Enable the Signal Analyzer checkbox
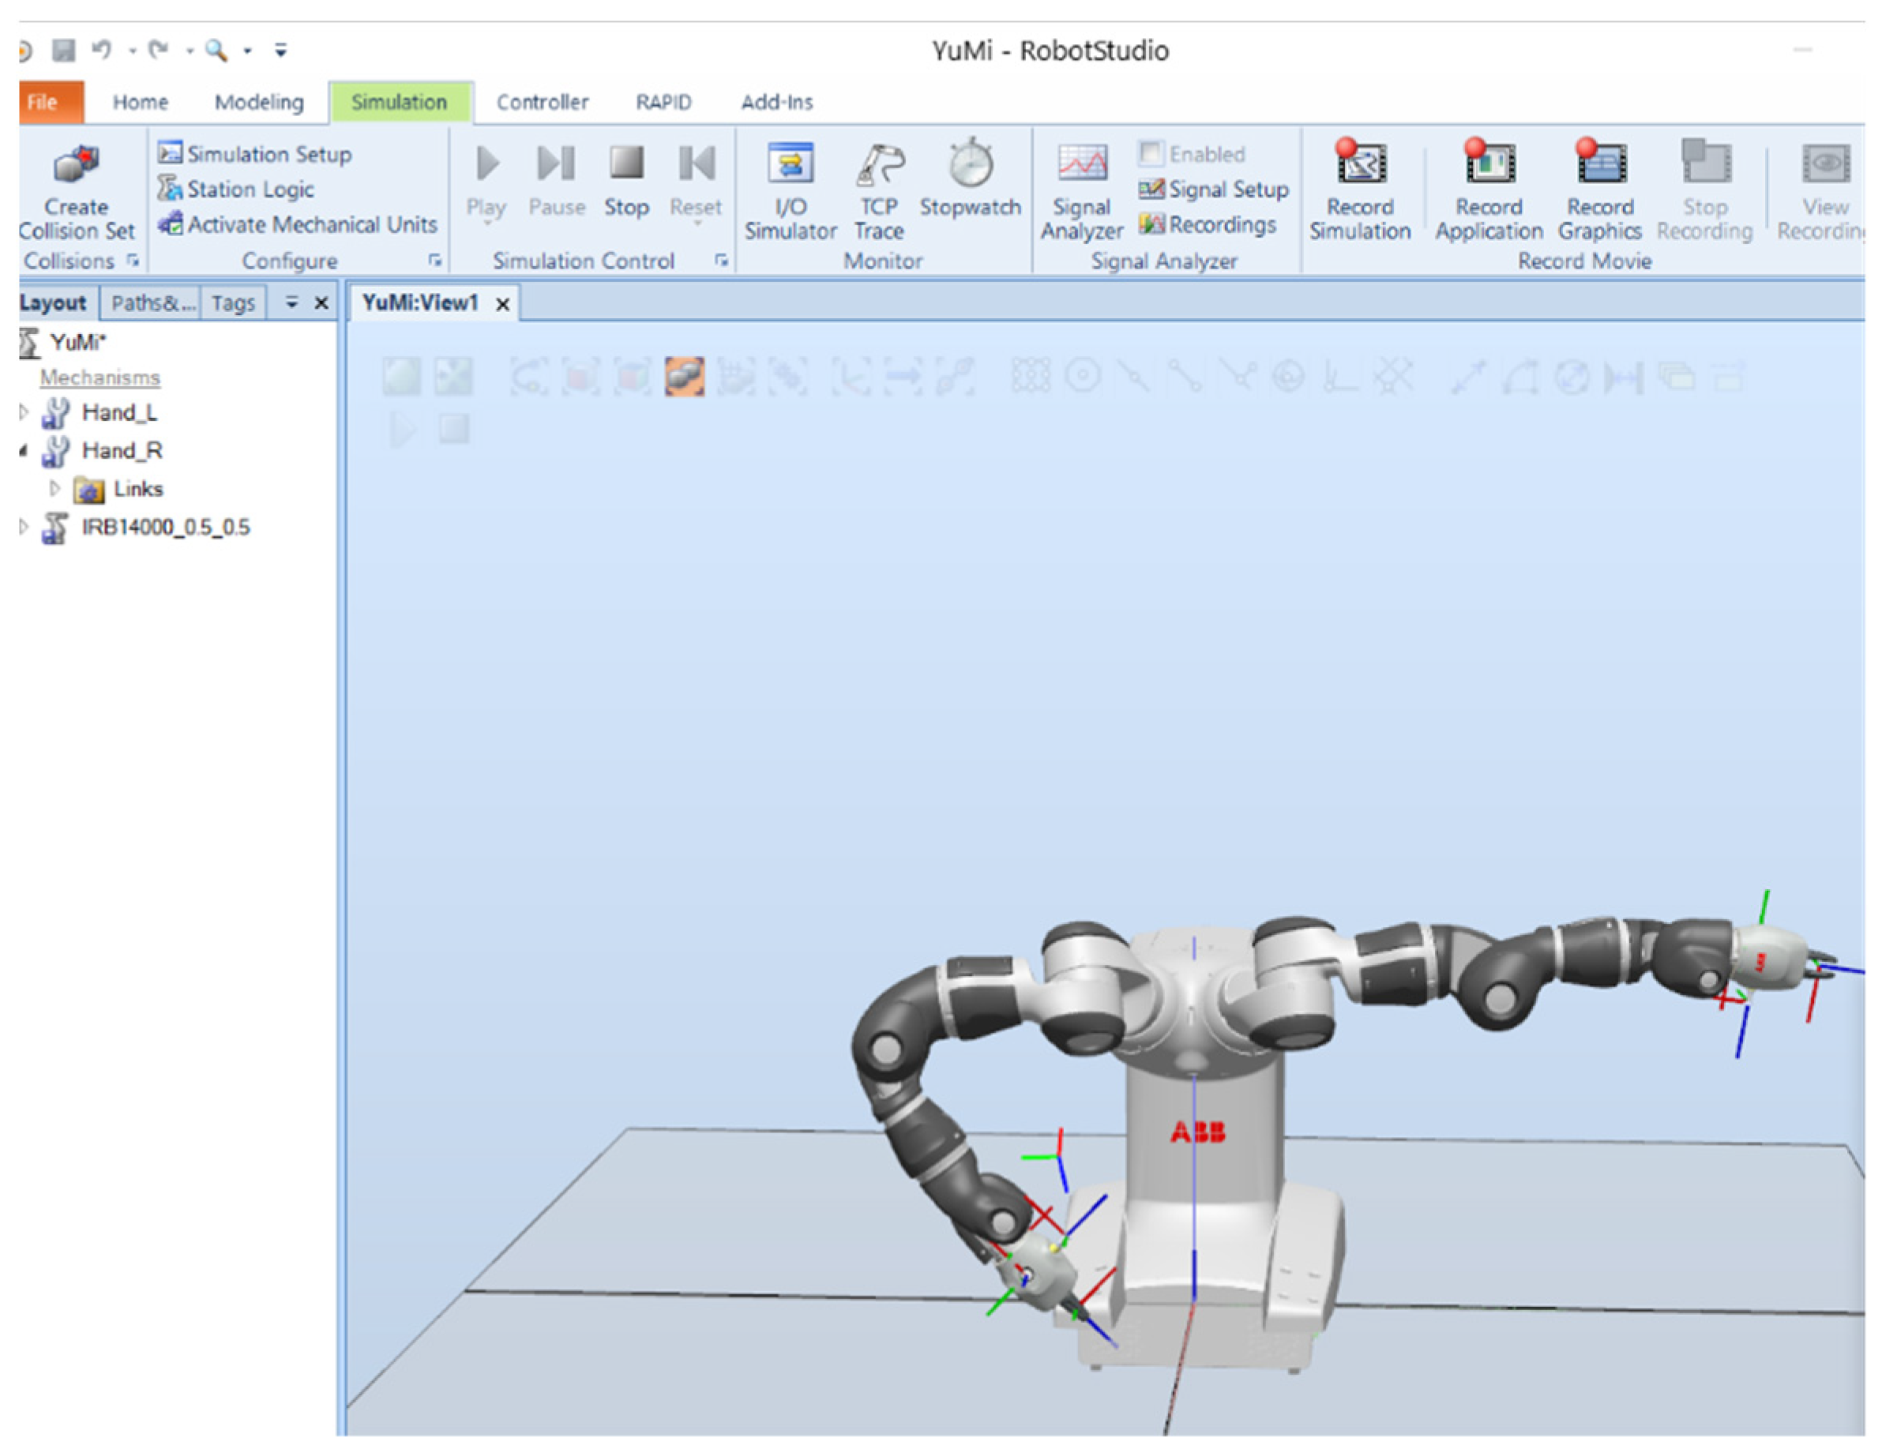The width and height of the screenshot is (1882, 1453). pos(1150,153)
